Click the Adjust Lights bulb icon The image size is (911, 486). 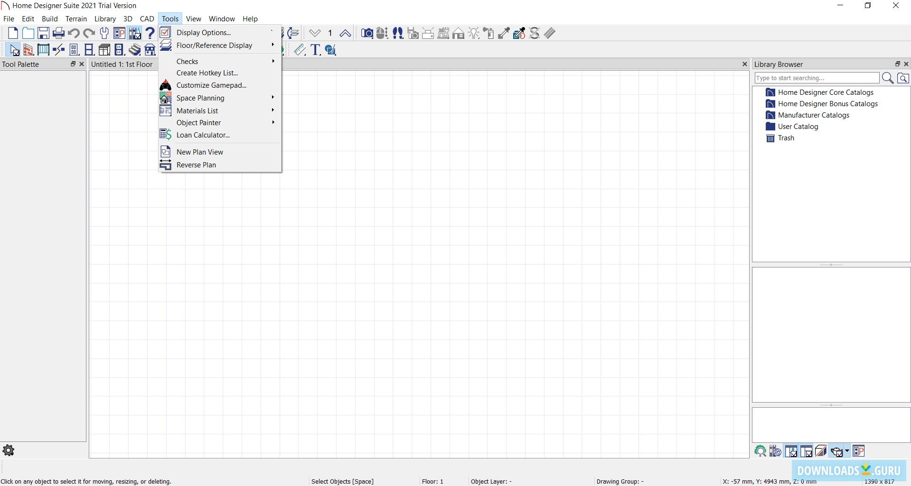474,33
